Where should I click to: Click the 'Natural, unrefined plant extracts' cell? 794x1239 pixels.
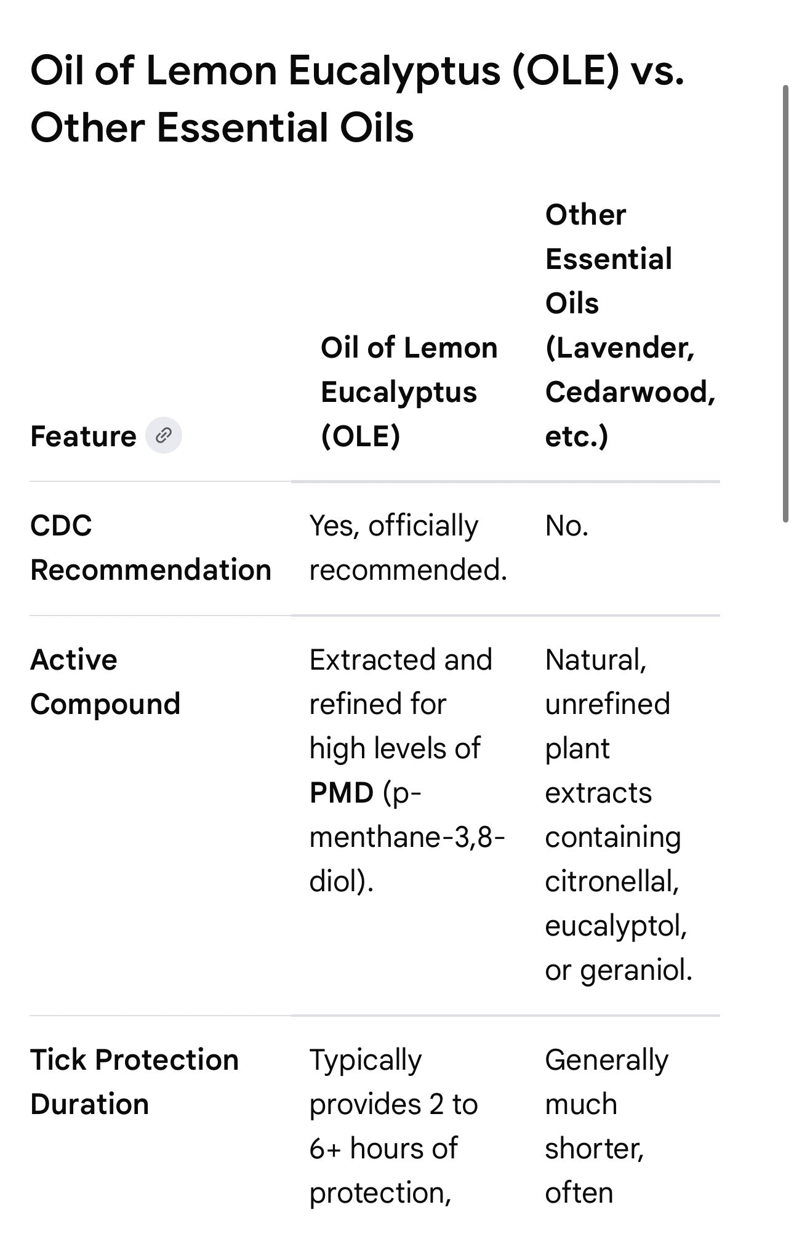coord(619,815)
